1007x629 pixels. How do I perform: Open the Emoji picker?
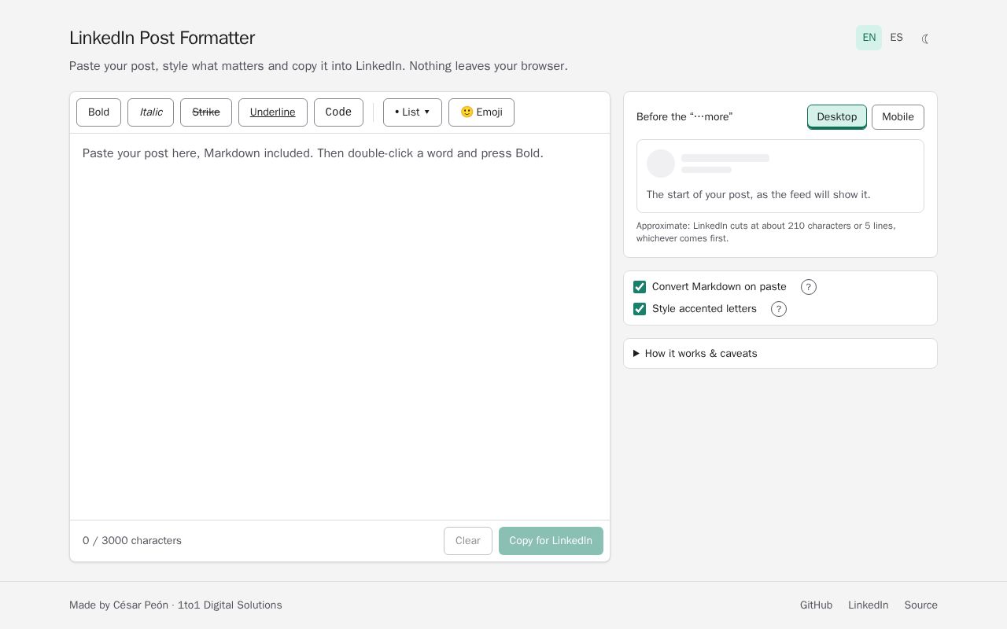481,112
